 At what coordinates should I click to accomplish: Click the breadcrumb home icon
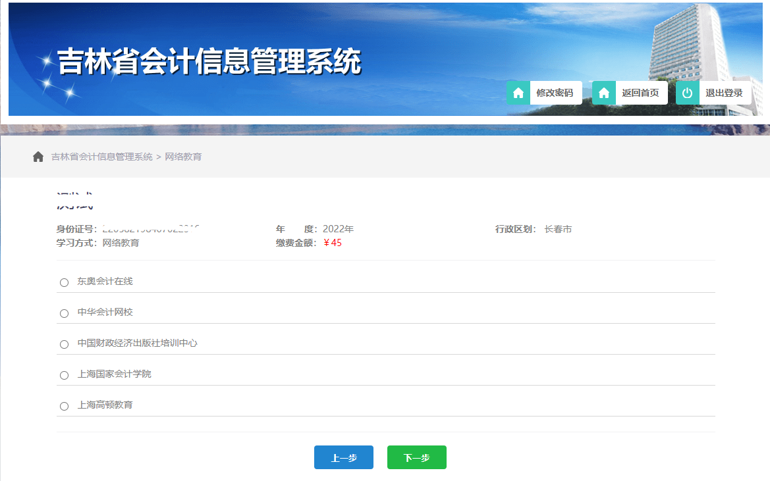click(38, 157)
